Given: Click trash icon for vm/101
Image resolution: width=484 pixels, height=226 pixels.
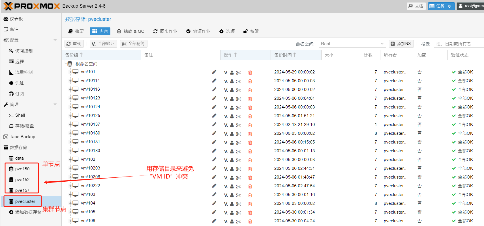Looking at the screenshot, I should (250, 73).
